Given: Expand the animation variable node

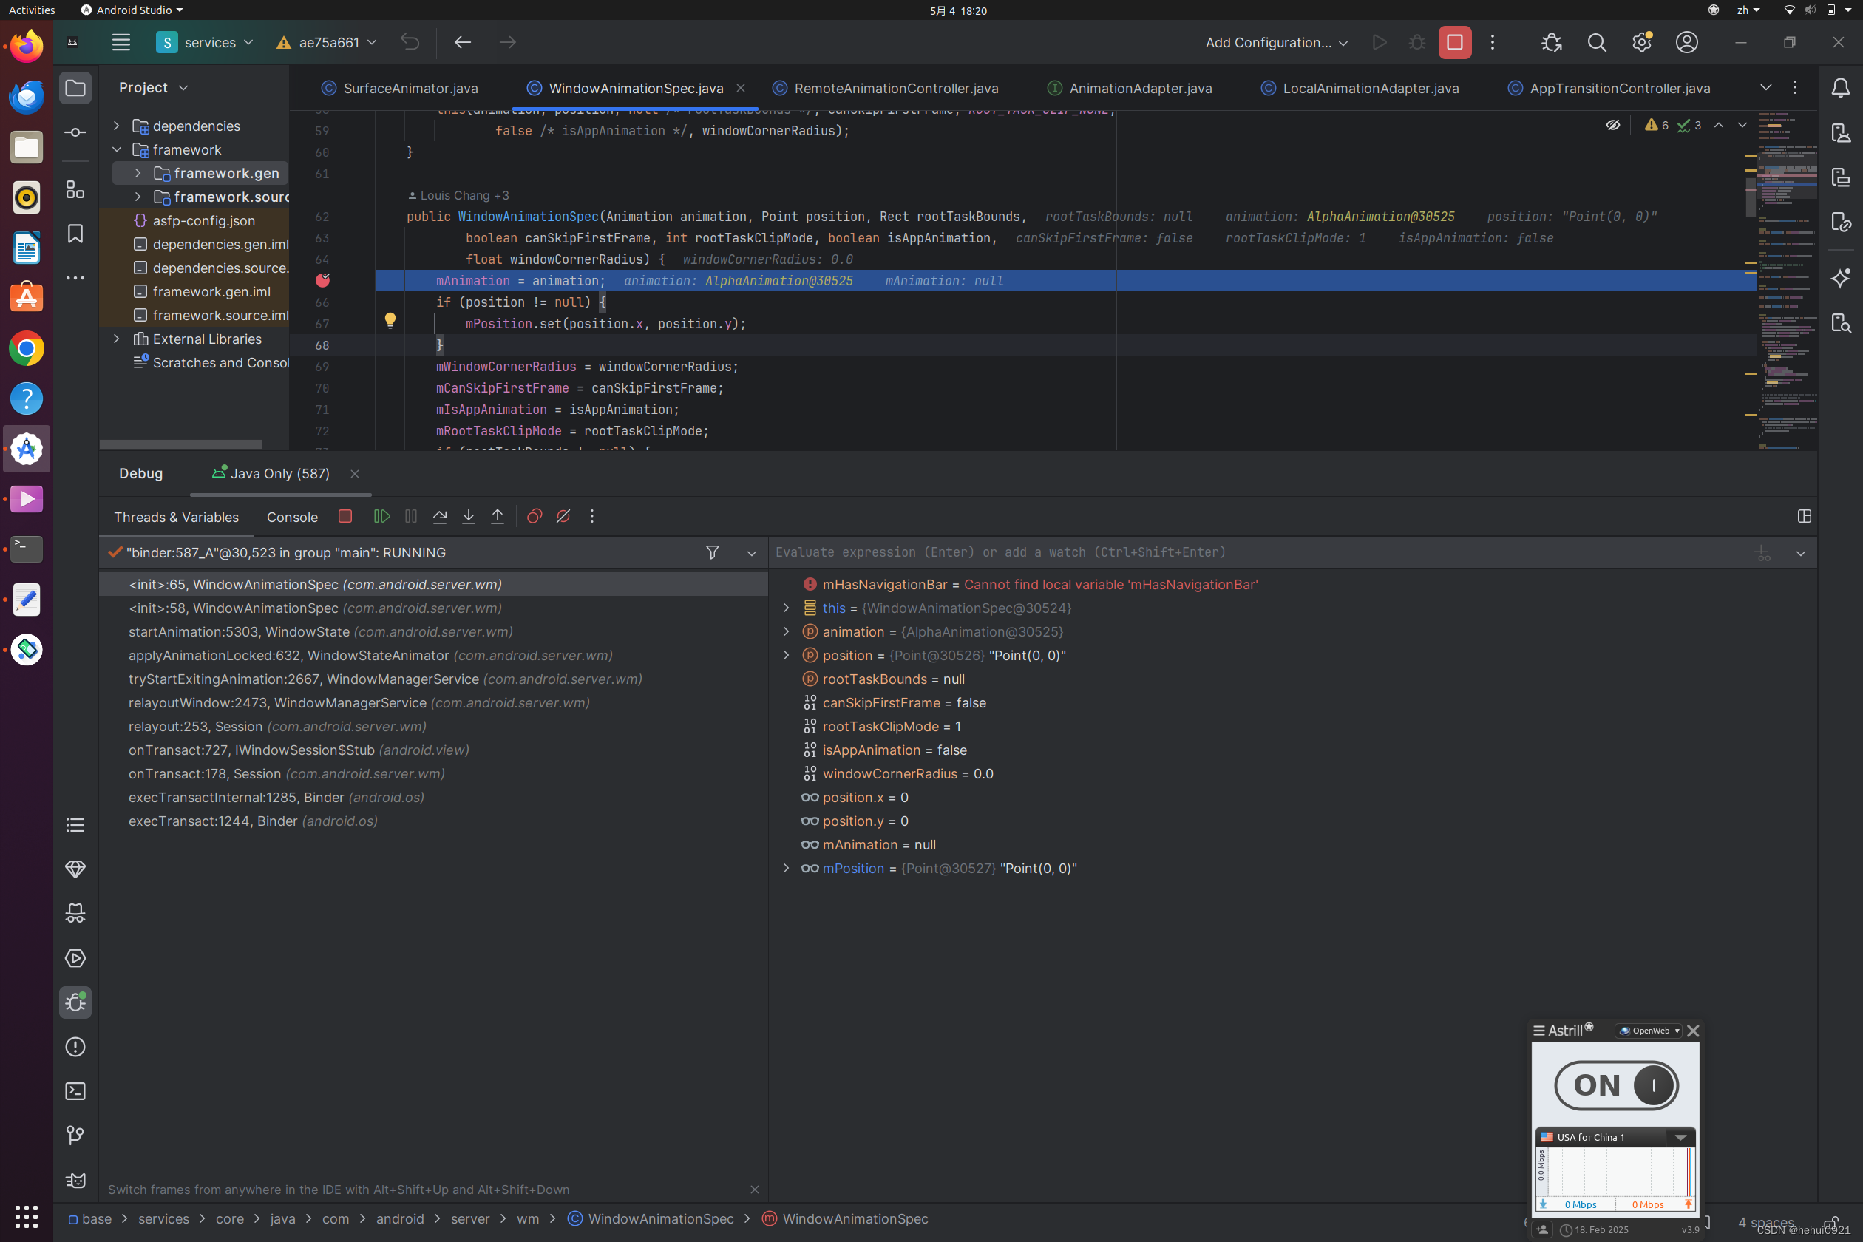Looking at the screenshot, I should point(786,631).
